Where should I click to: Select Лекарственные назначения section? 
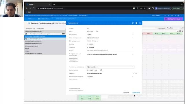[x=45, y=54]
